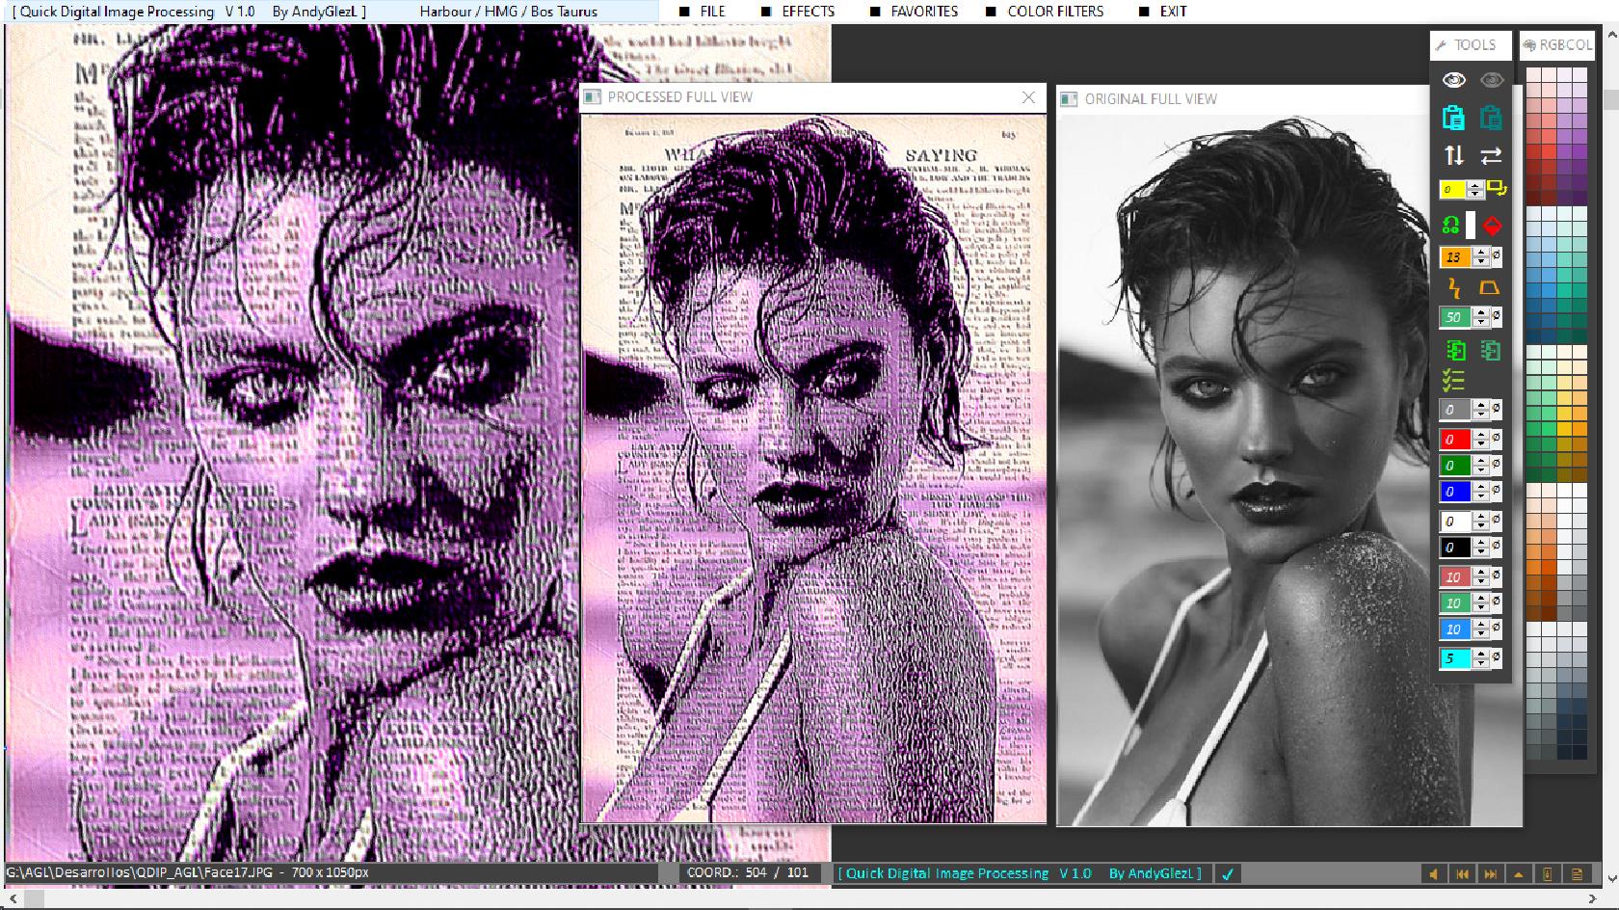Click the skip-to-last icon in status bar

click(x=1490, y=874)
